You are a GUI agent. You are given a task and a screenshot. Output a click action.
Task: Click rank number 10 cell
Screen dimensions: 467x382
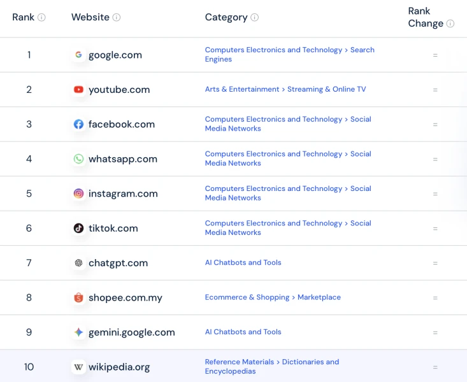pyautogui.click(x=29, y=367)
